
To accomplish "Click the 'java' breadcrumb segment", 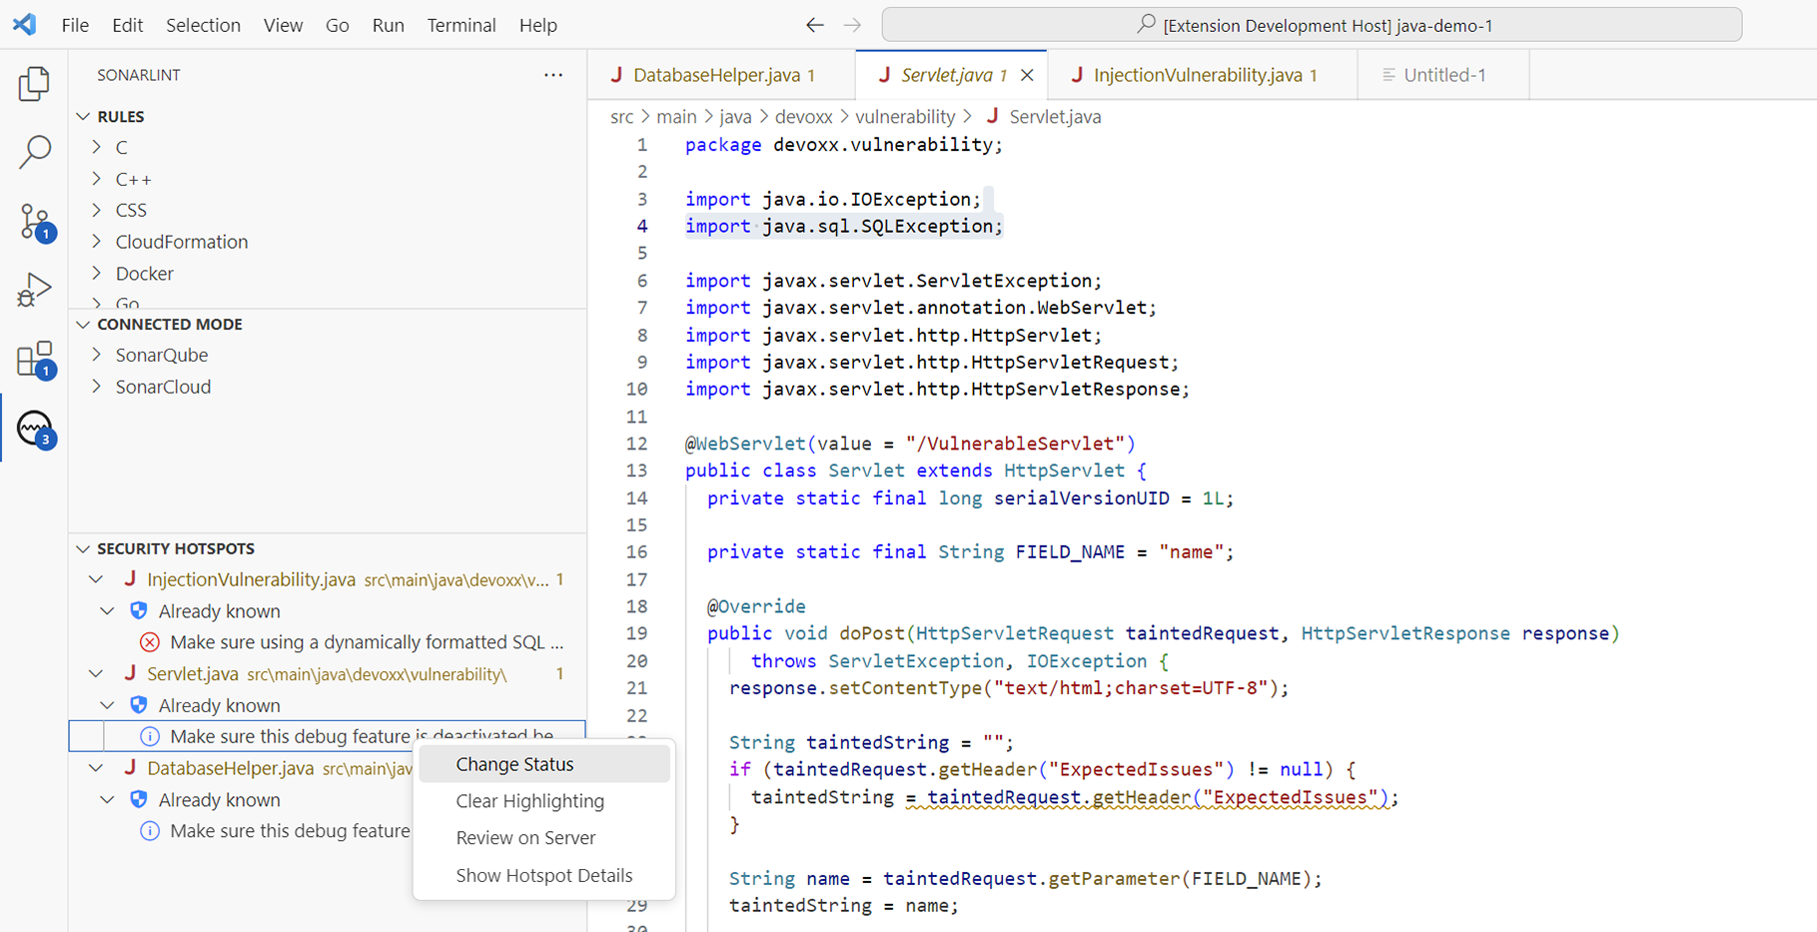I will pyautogui.click(x=735, y=117).
